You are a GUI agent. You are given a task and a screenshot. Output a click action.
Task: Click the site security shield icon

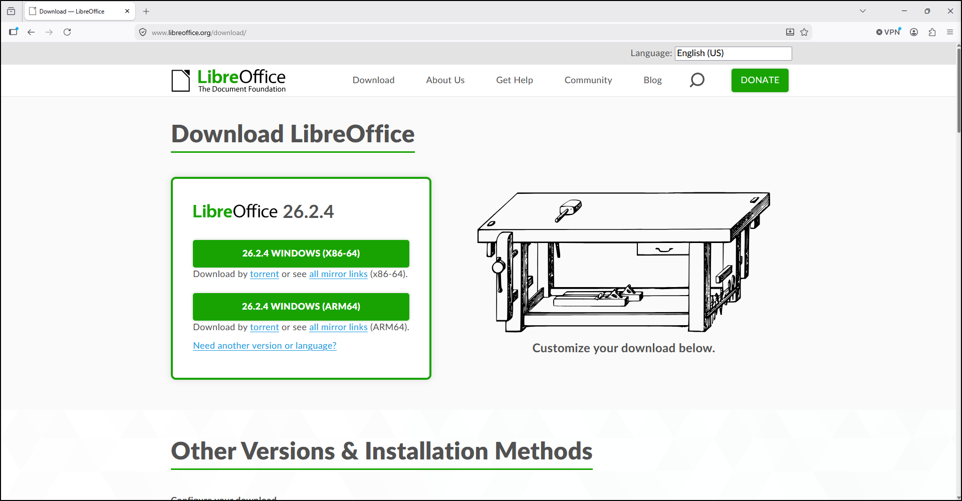click(x=143, y=33)
